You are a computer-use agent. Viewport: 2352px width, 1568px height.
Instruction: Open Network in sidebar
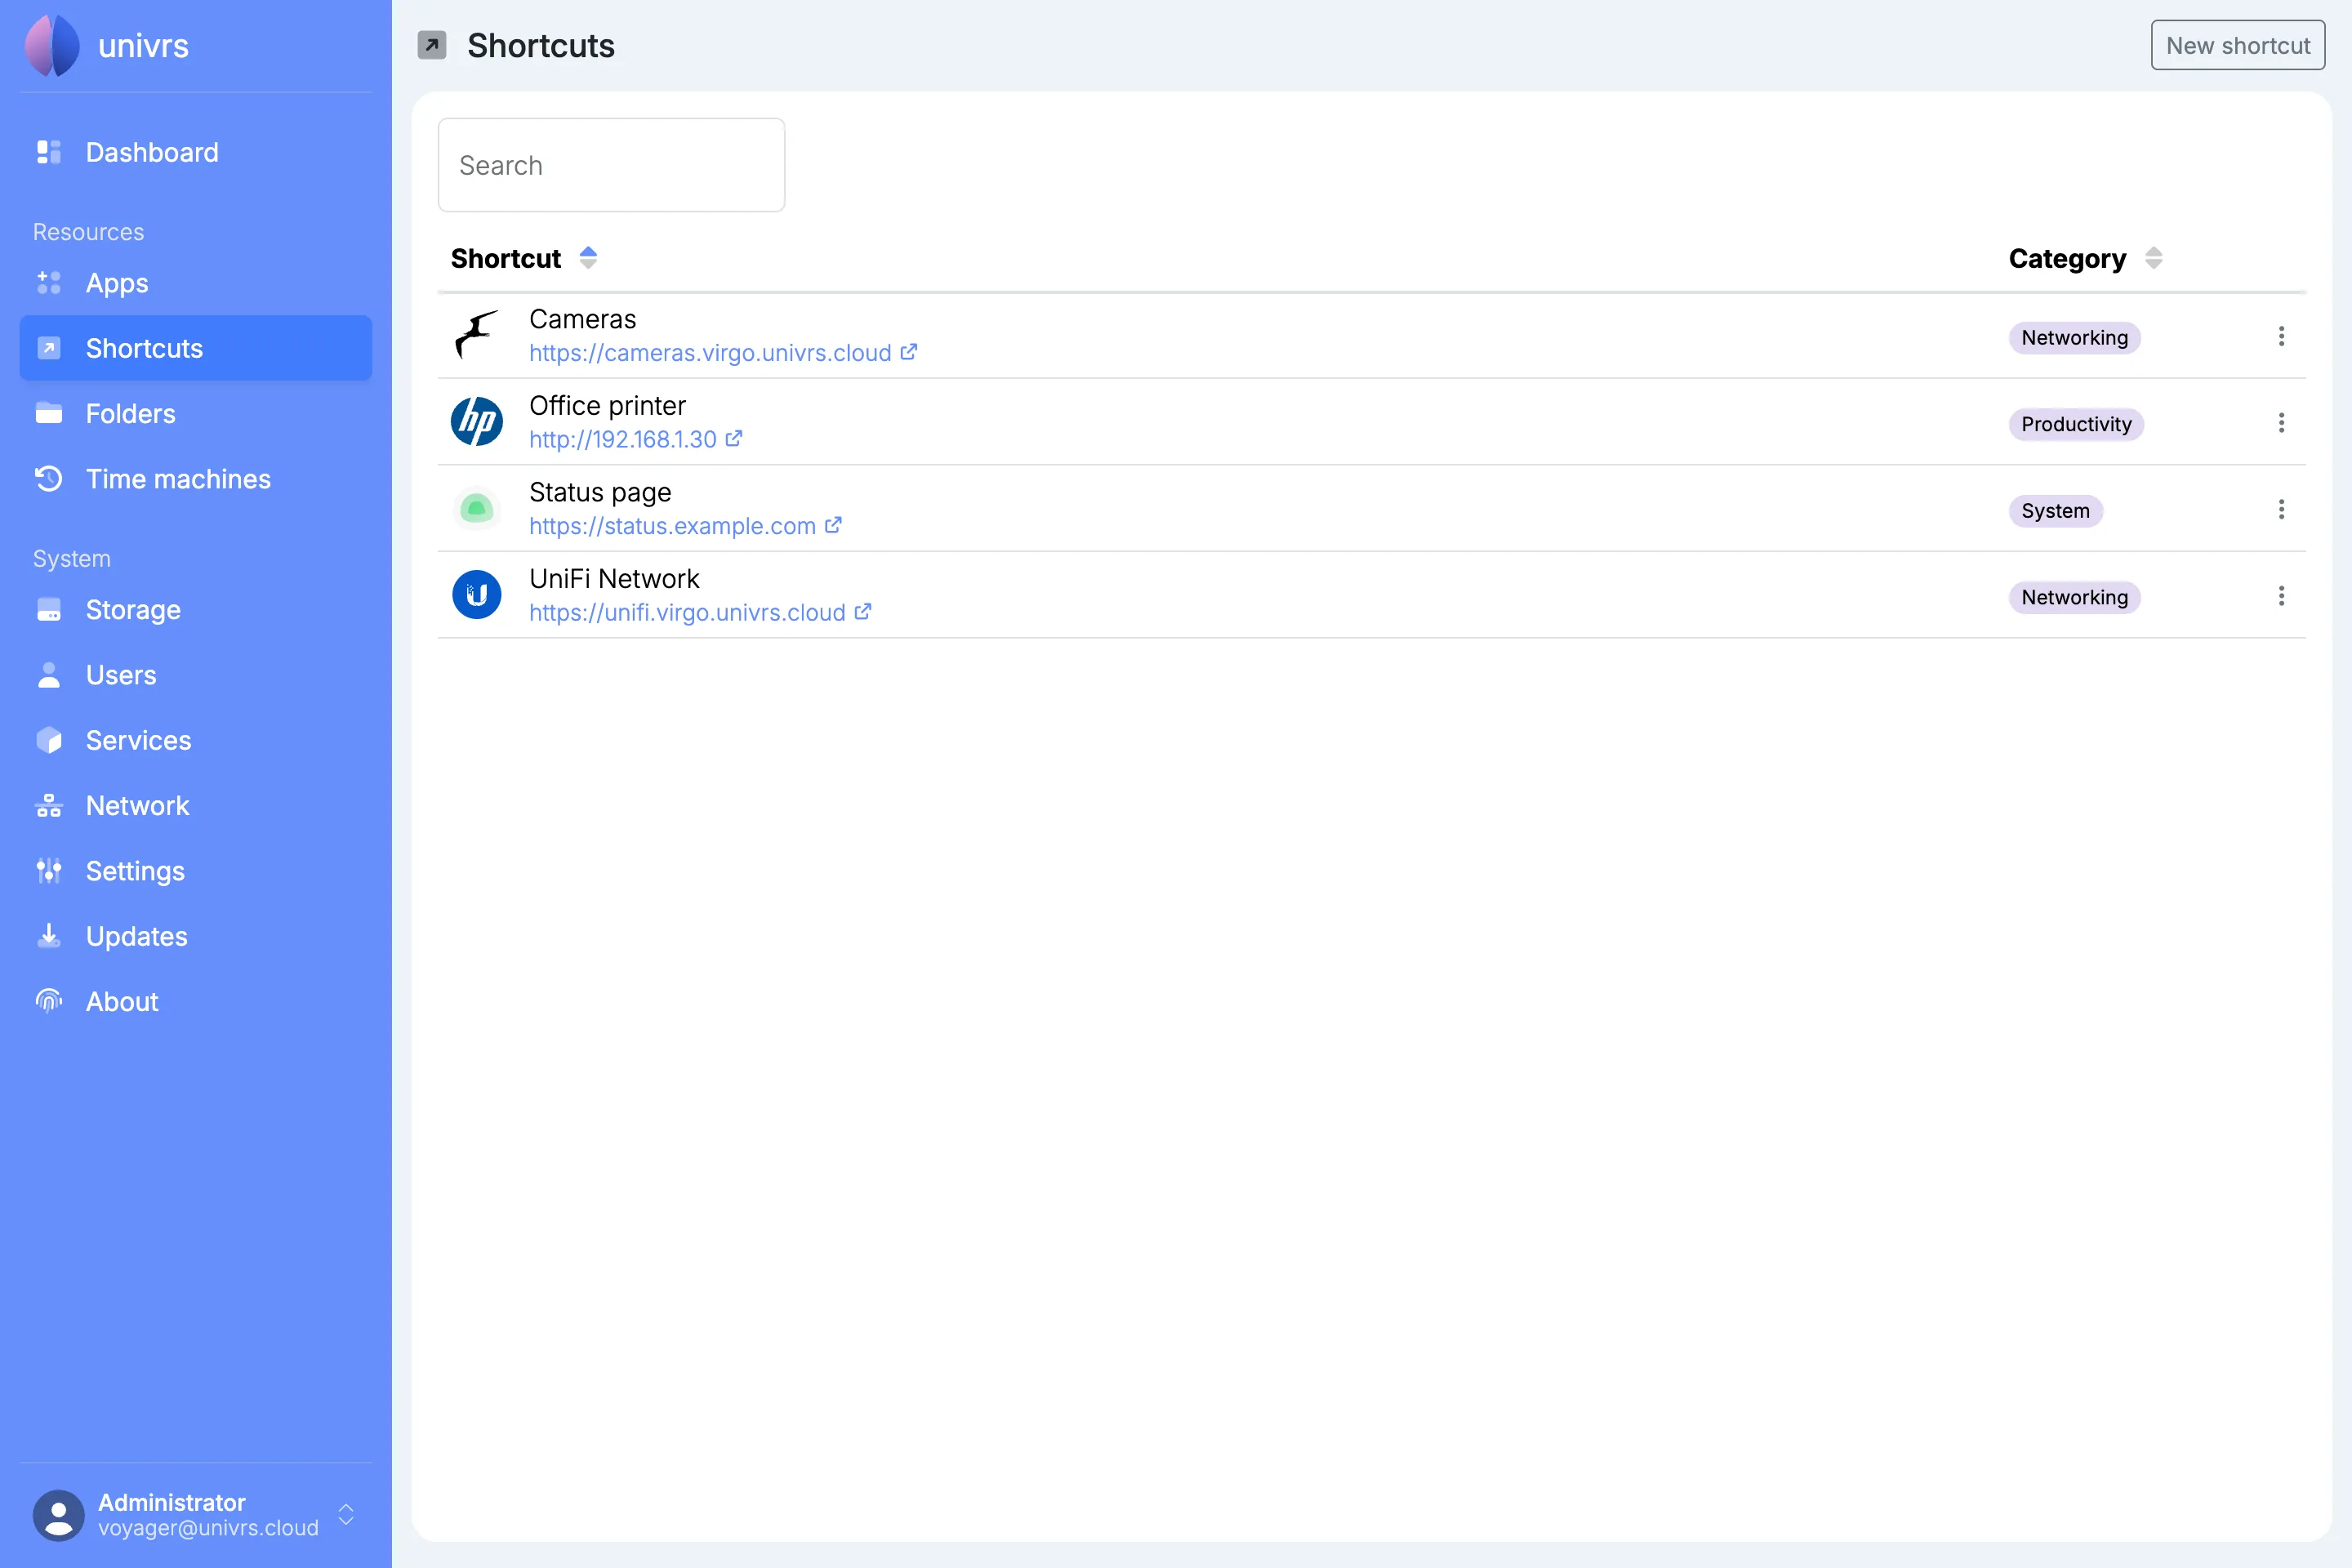pos(196,806)
